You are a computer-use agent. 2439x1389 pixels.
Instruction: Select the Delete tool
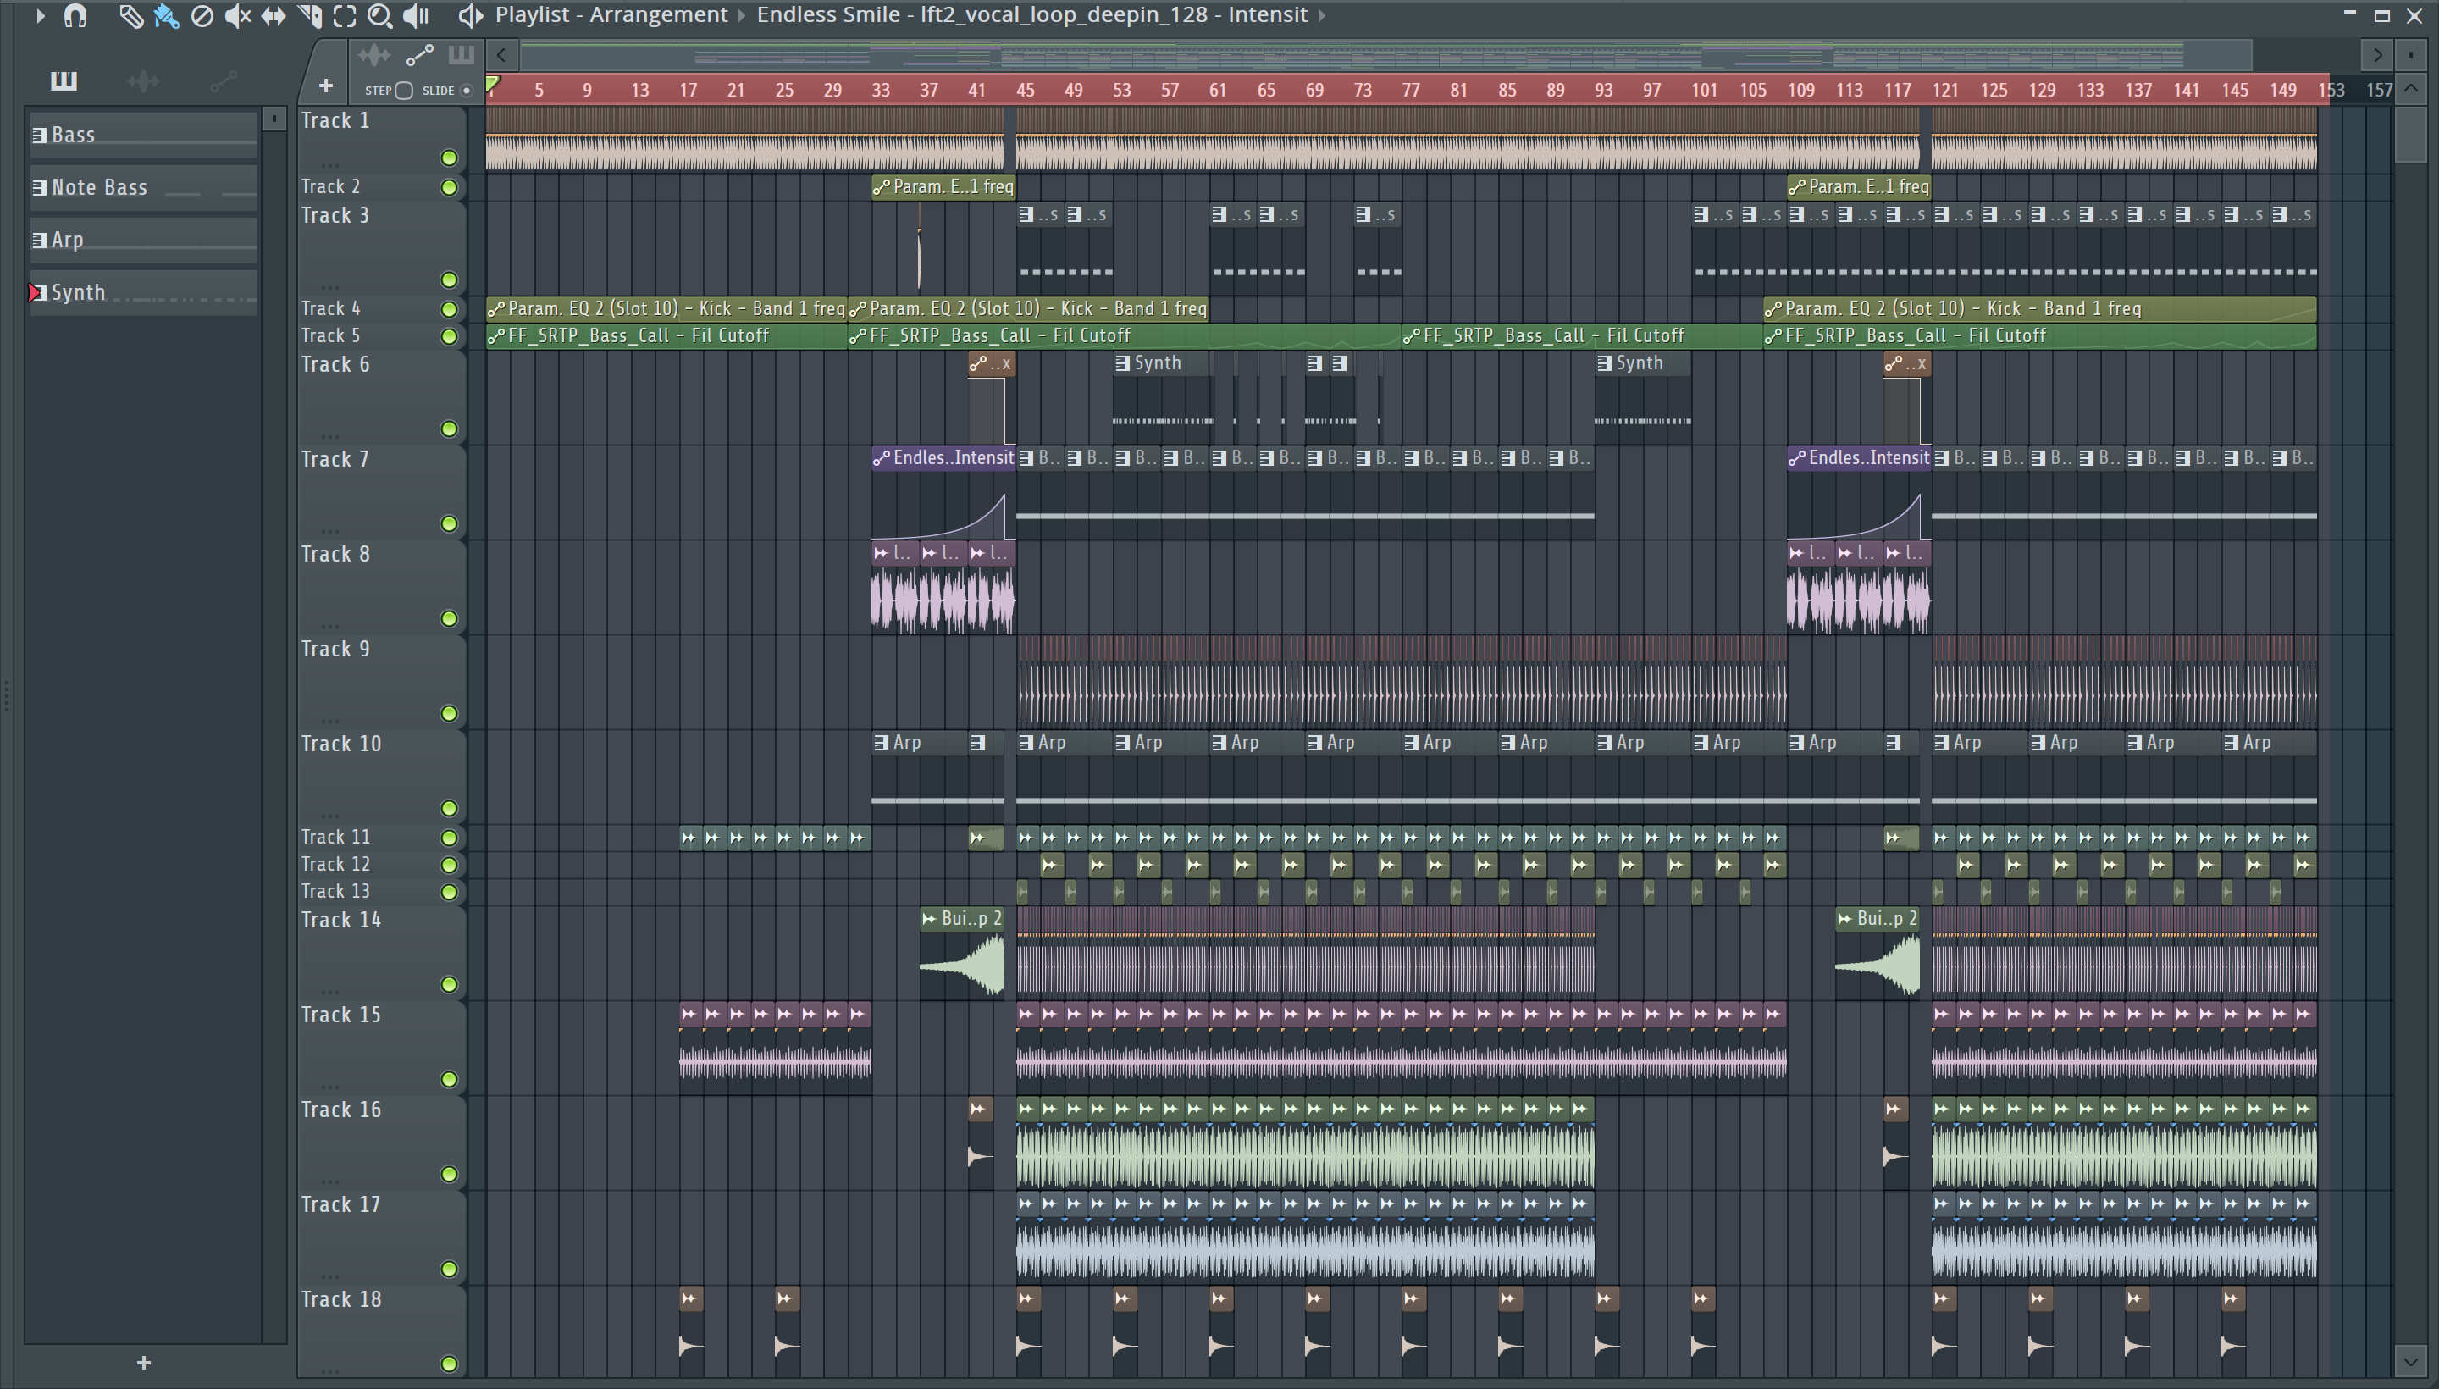pos(202,15)
